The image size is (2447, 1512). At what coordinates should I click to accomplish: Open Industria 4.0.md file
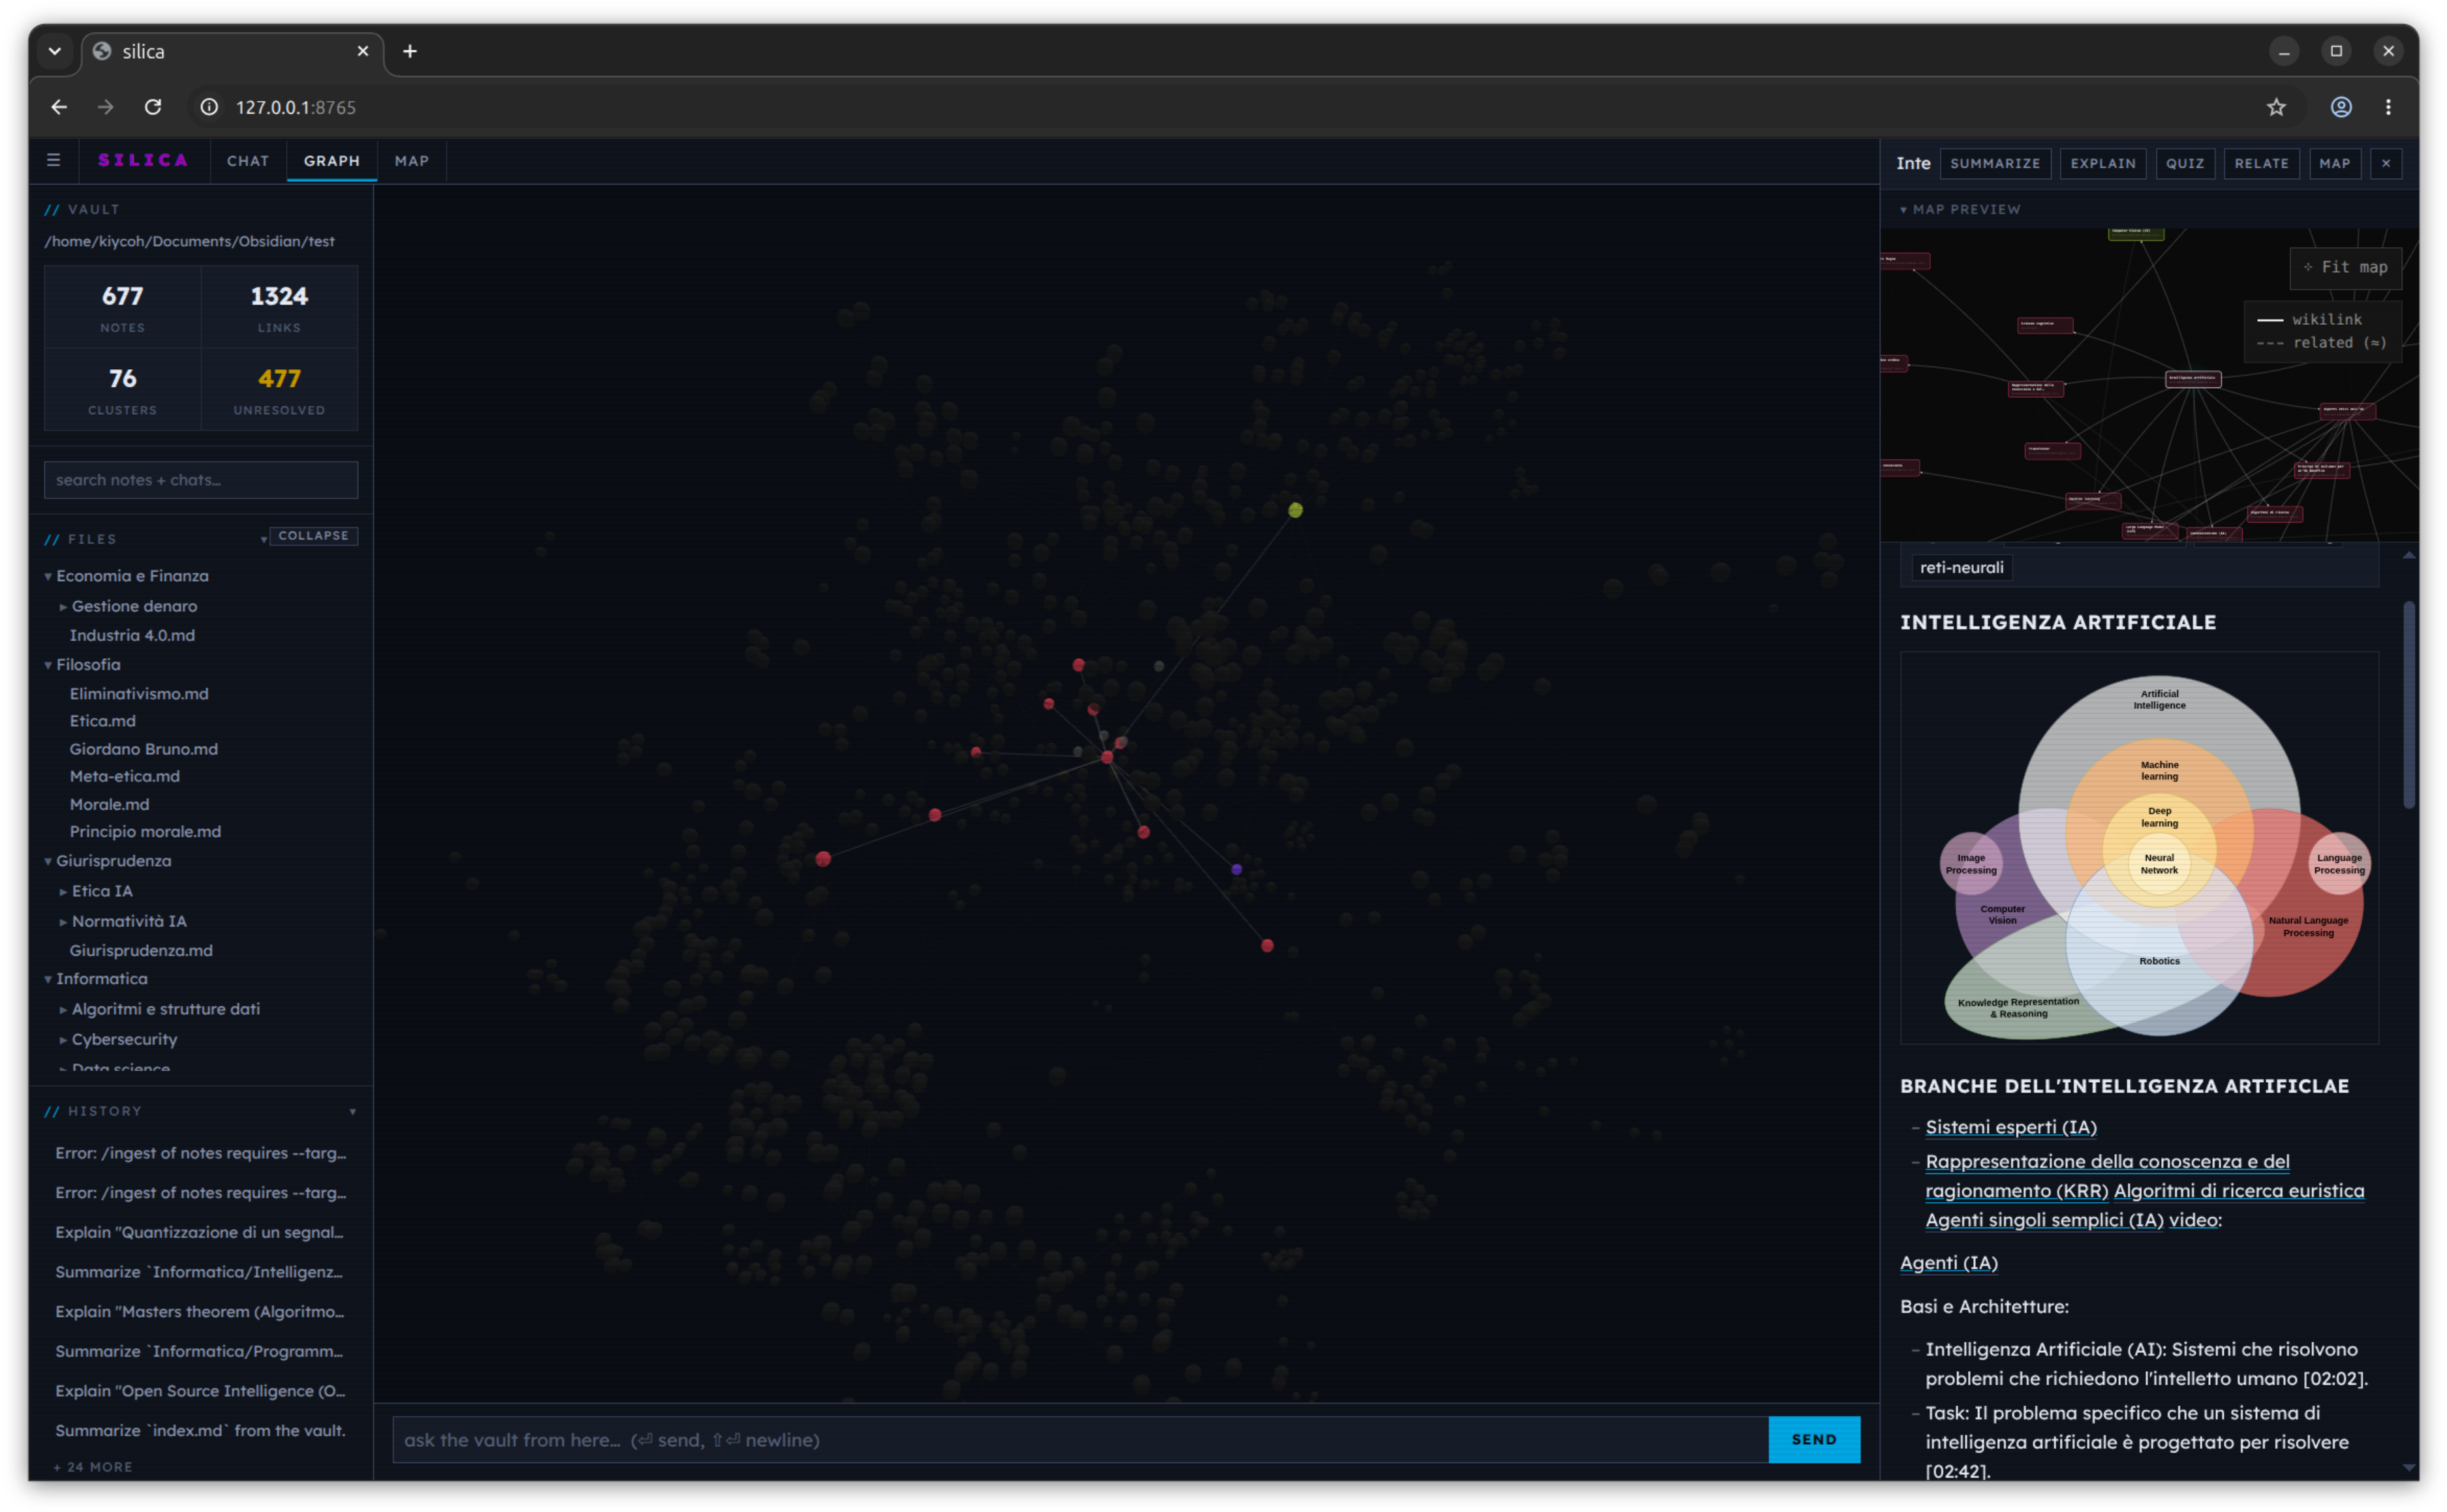tap(132, 636)
